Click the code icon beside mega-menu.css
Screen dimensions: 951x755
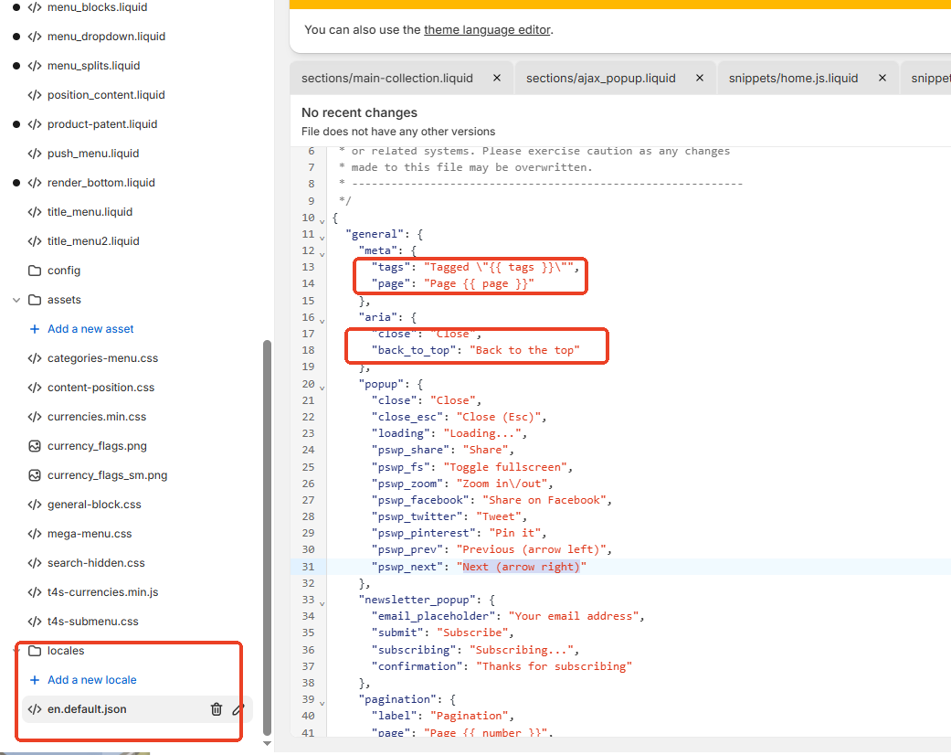pos(35,534)
